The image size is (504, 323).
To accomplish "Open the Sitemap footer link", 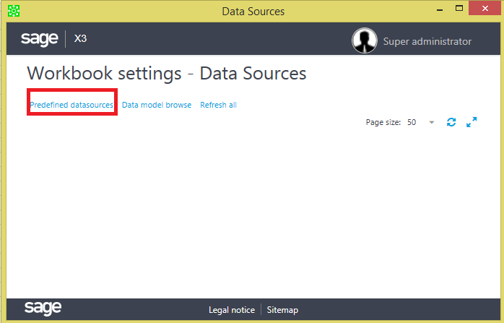I will [282, 310].
